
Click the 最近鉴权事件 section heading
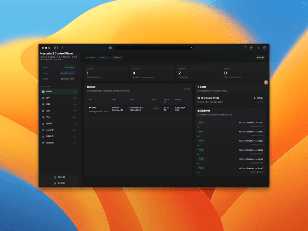point(204,110)
